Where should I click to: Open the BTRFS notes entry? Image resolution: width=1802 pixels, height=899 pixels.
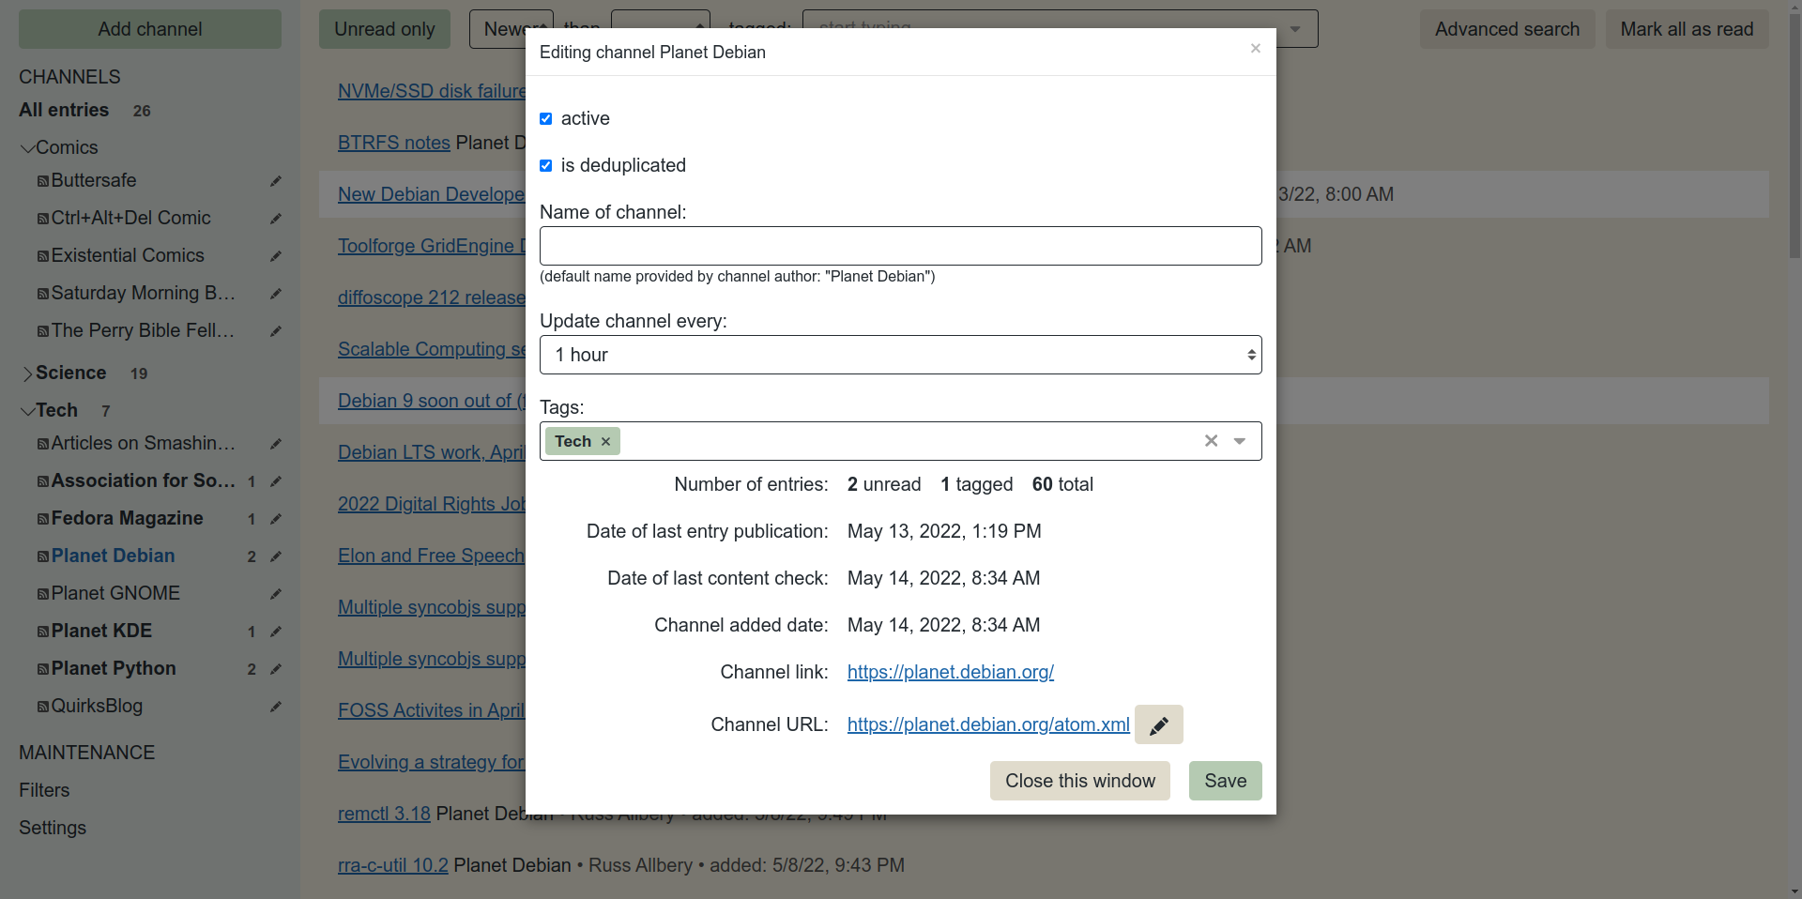pyautogui.click(x=394, y=143)
